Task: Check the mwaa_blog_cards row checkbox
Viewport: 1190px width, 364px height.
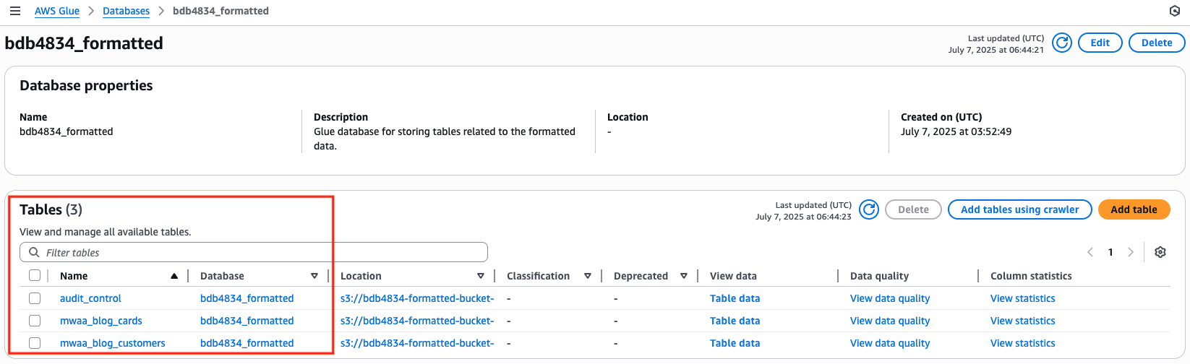Action: 35,321
